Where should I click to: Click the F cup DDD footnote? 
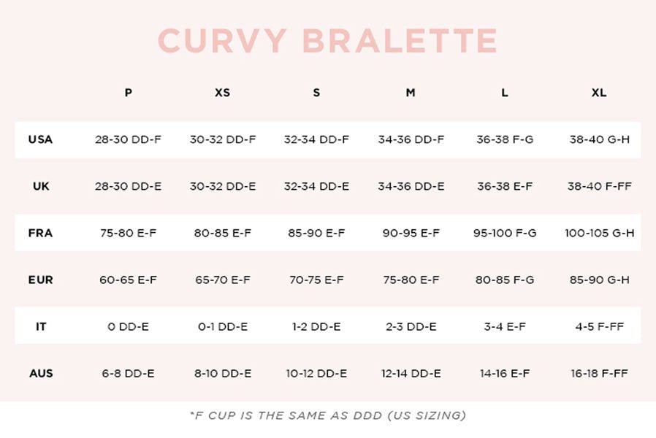(328, 415)
